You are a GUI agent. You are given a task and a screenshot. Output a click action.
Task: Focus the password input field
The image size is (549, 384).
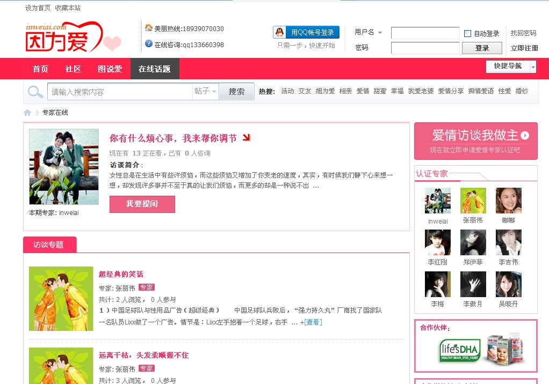(x=425, y=48)
